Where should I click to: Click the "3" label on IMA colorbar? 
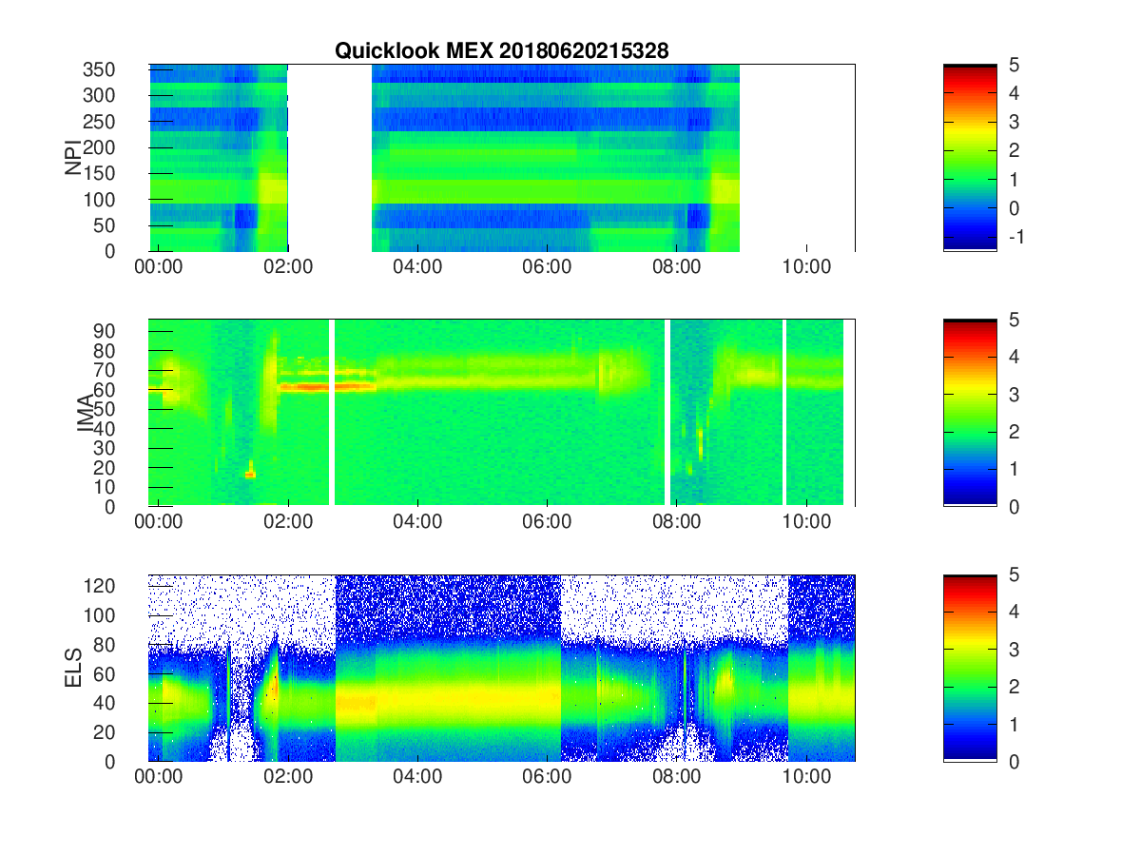click(1013, 394)
